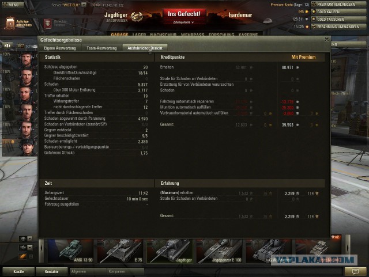Click the red Ins Gefecht! button
Viewport: 369px width, 277px height.
(x=184, y=14)
